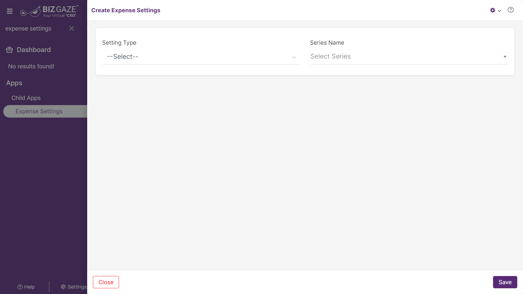Click the Save button

(x=505, y=282)
